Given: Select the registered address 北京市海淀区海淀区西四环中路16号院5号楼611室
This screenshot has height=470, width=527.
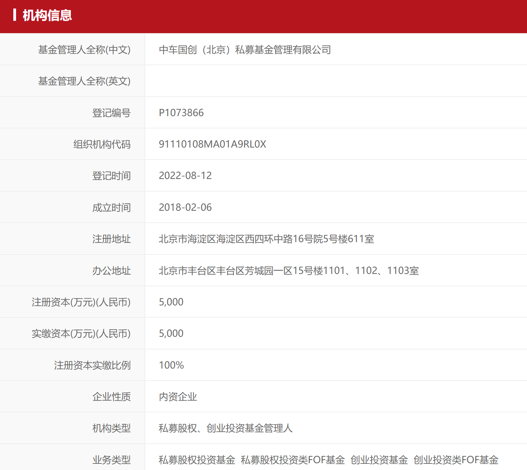Looking at the screenshot, I should [266, 239].
